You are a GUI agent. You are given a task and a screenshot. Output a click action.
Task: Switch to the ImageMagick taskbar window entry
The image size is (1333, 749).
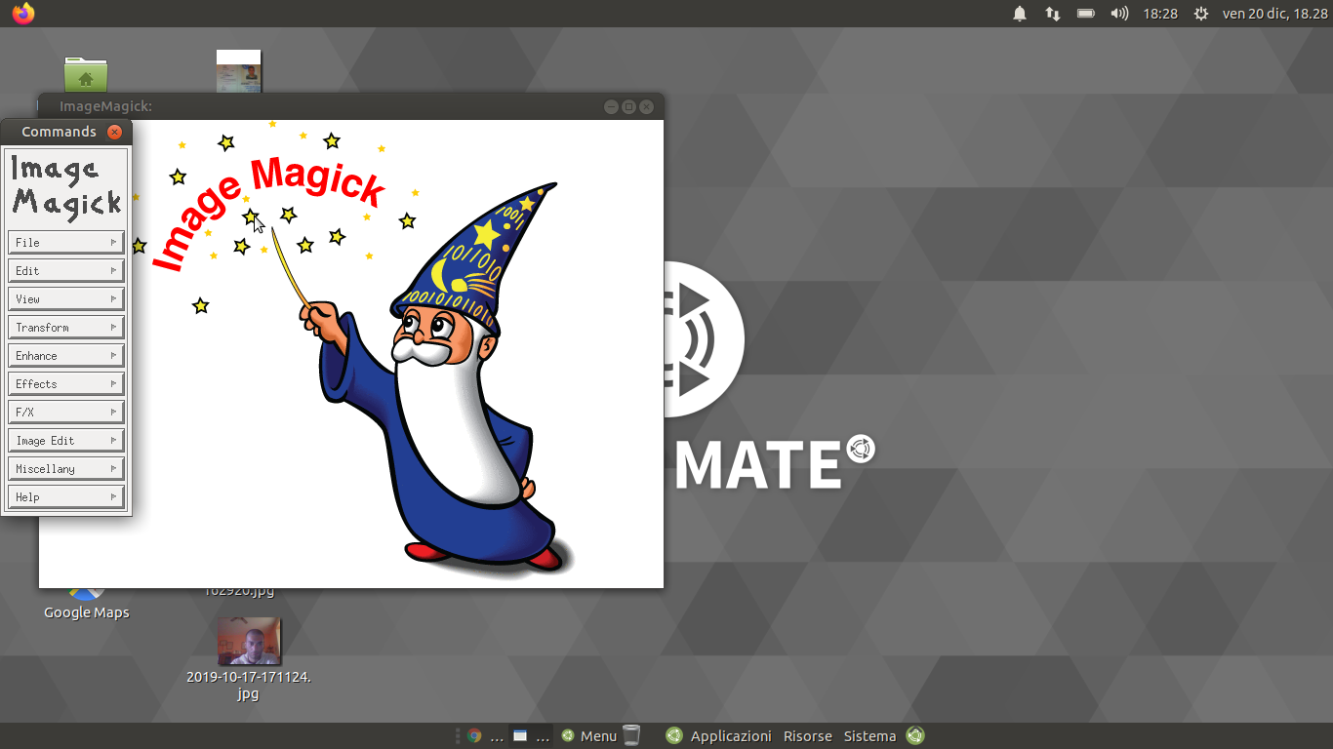[532, 736]
